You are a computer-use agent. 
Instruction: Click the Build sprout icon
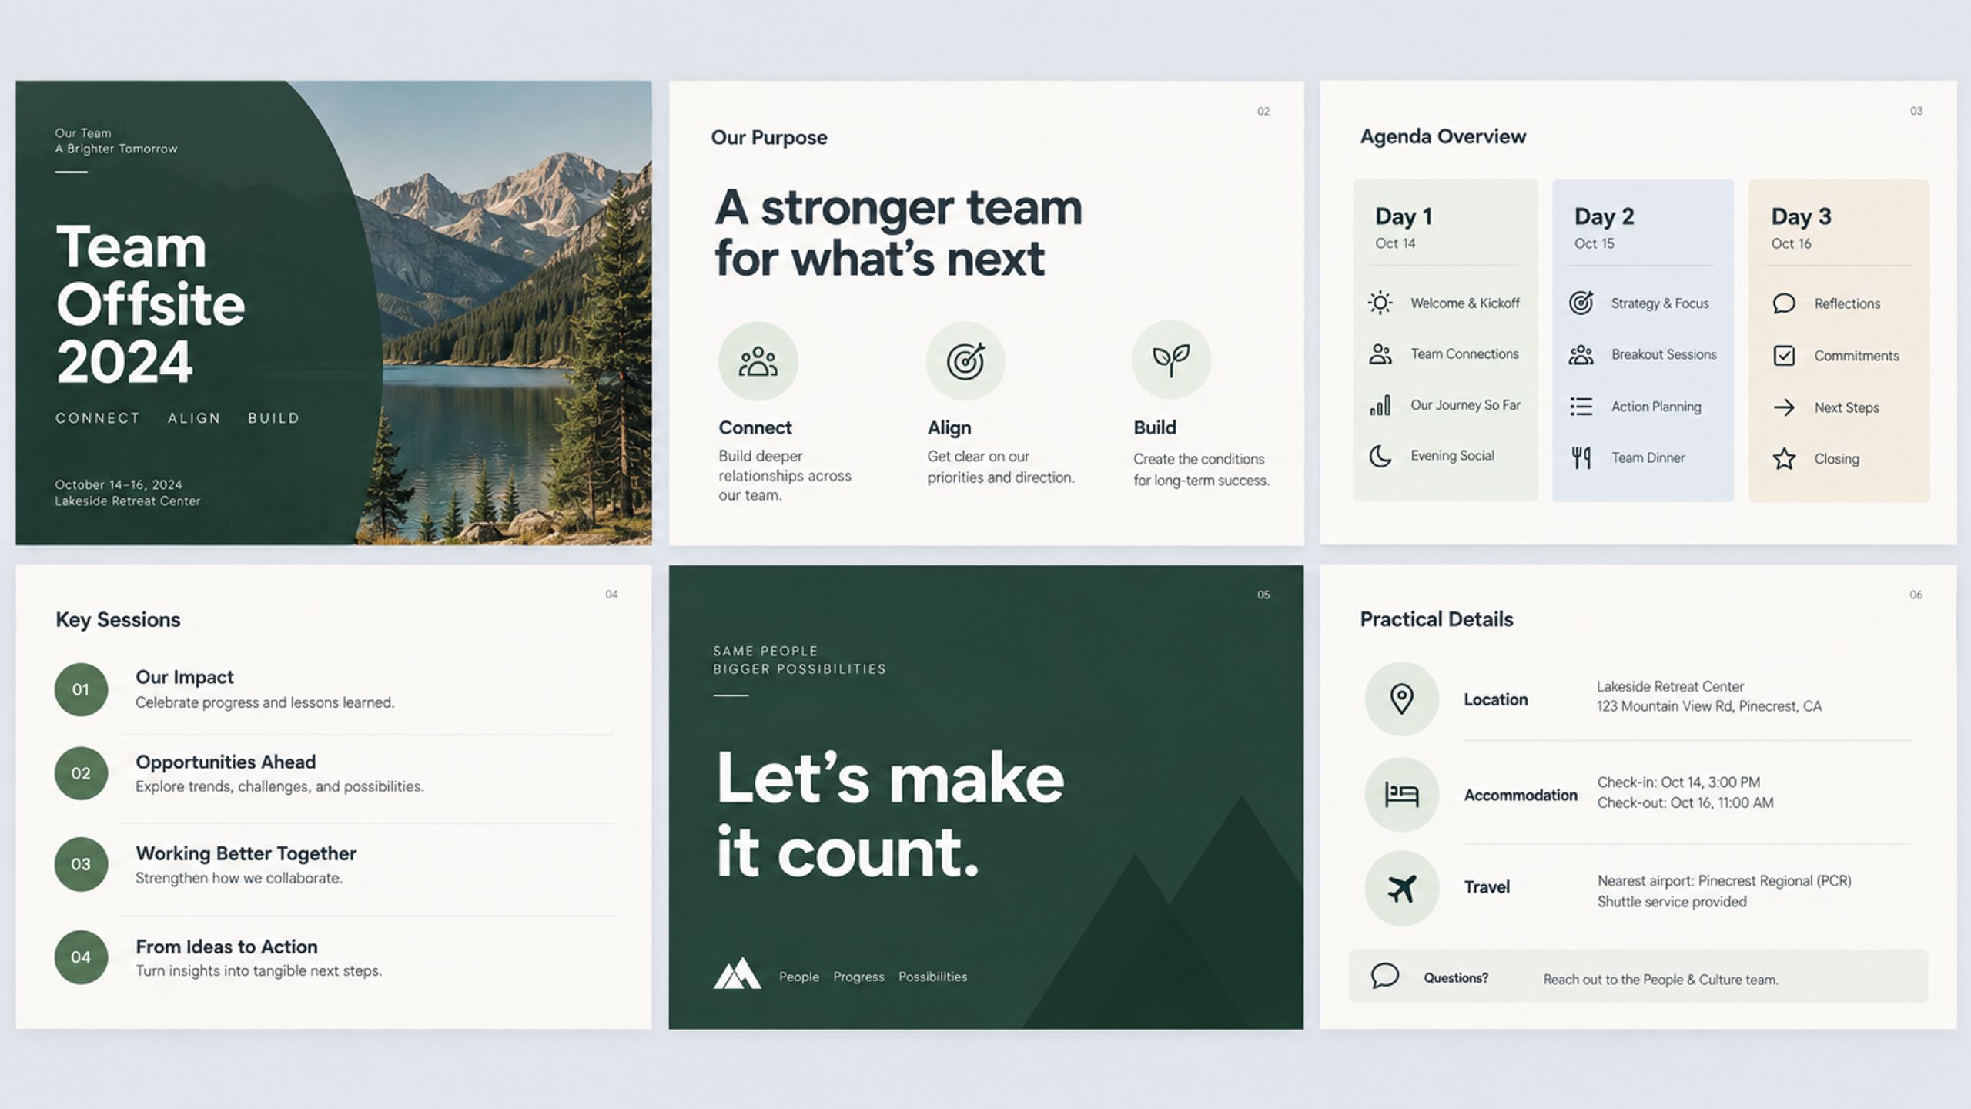pos(1171,360)
